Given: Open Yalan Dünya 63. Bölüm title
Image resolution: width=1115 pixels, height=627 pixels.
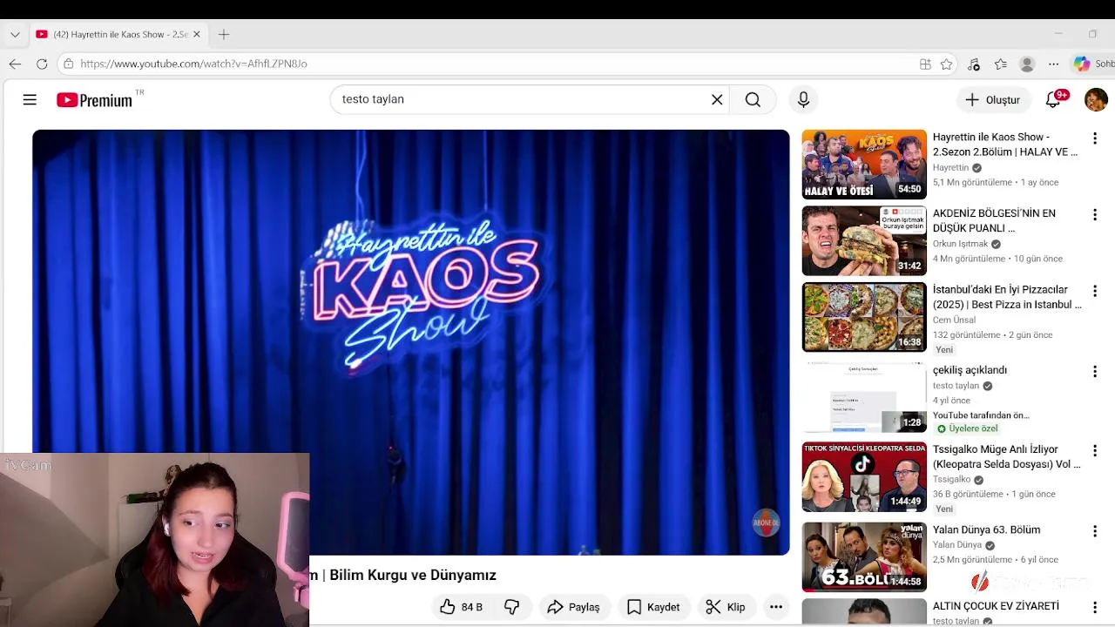Looking at the screenshot, I should click(x=986, y=529).
